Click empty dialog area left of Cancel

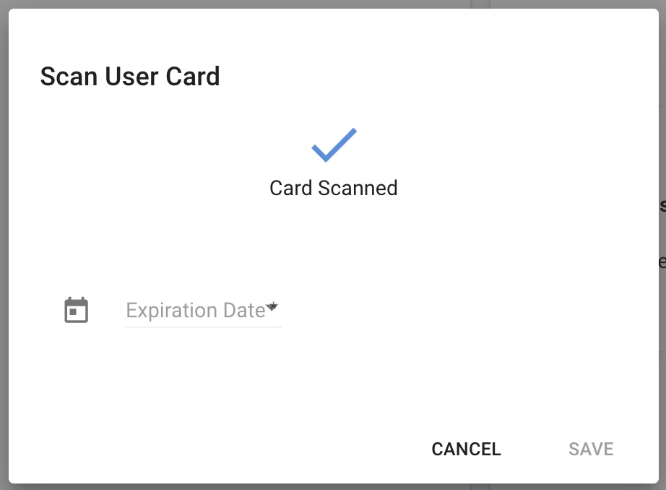click(212, 450)
